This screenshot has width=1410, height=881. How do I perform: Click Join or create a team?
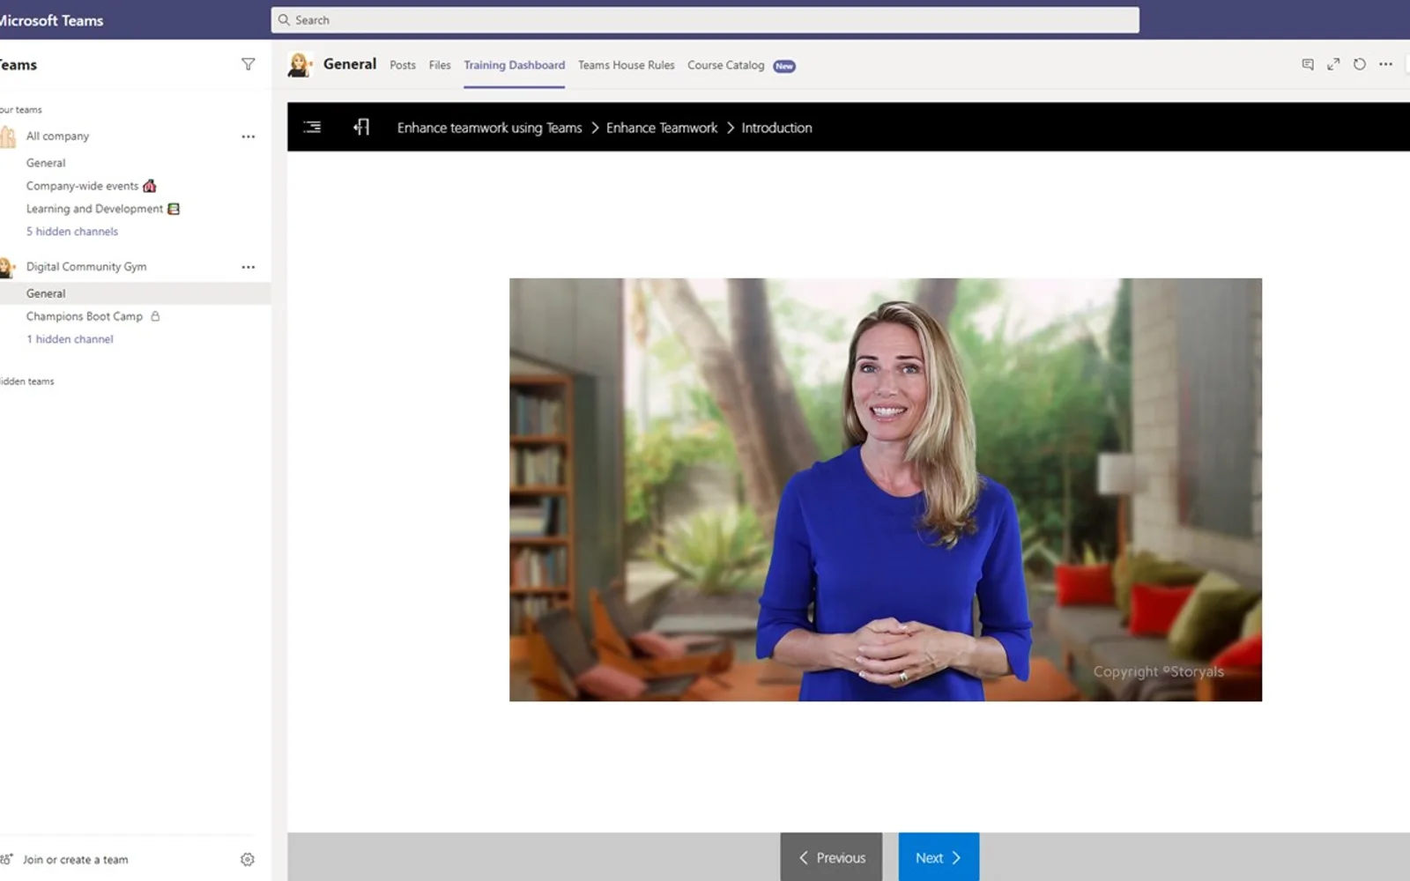click(76, 860)
